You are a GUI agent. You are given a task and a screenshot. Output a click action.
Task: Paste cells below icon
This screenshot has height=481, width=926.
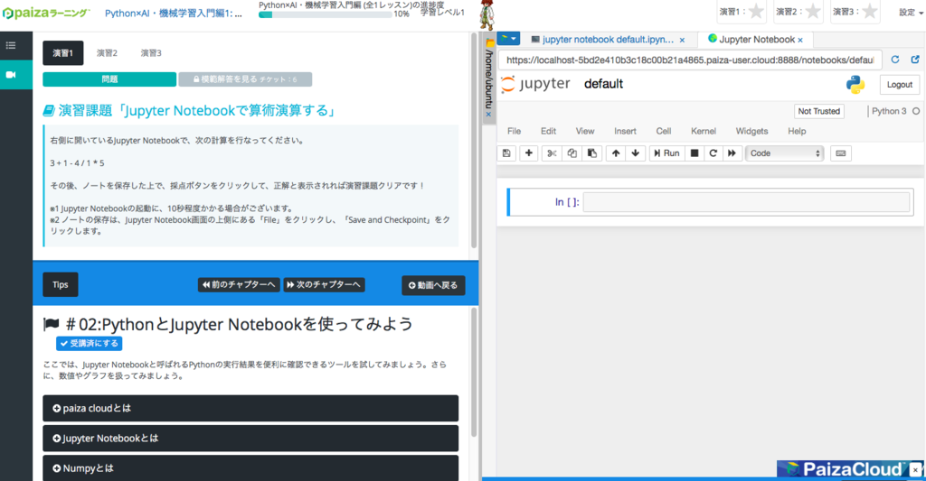pos(591,153)
